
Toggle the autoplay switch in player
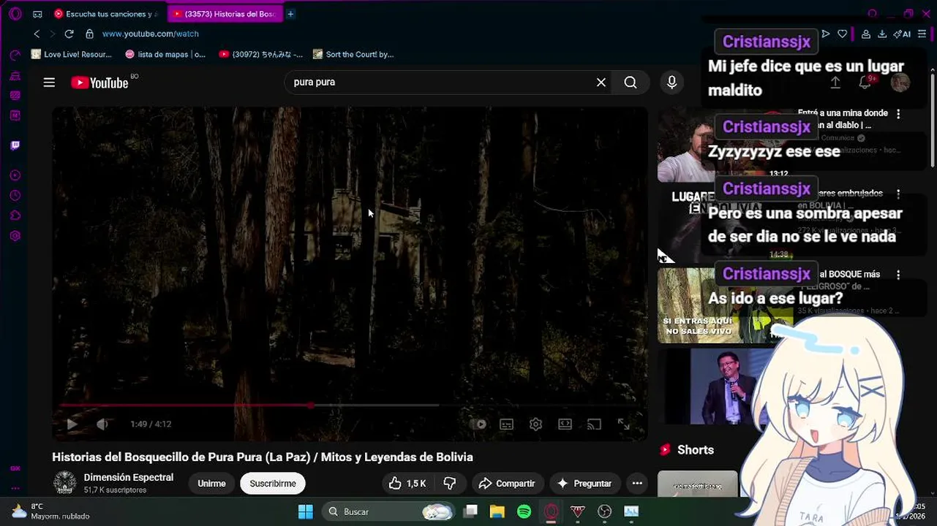(478, 424)
